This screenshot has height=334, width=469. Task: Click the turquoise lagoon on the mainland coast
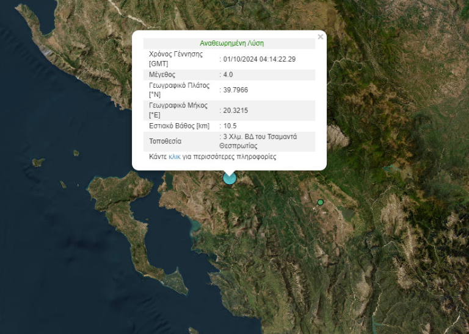click(x=195, y=227)
